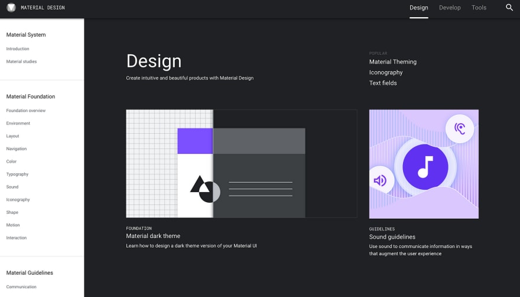Open the Sound sidebar item
The image size is (520, 297).
12,187
